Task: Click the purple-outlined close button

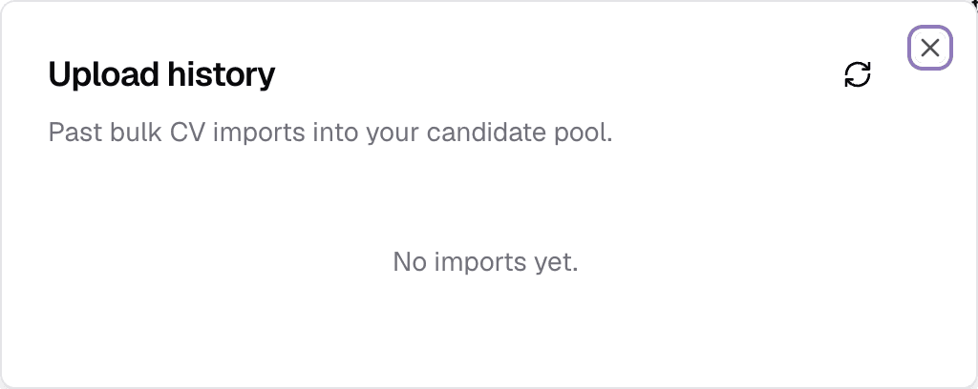Action: (x=930, y=48)
